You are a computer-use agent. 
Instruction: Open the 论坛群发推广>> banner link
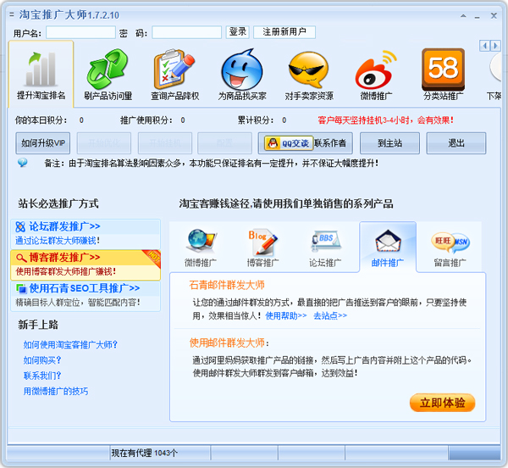(x=64, y=226)
